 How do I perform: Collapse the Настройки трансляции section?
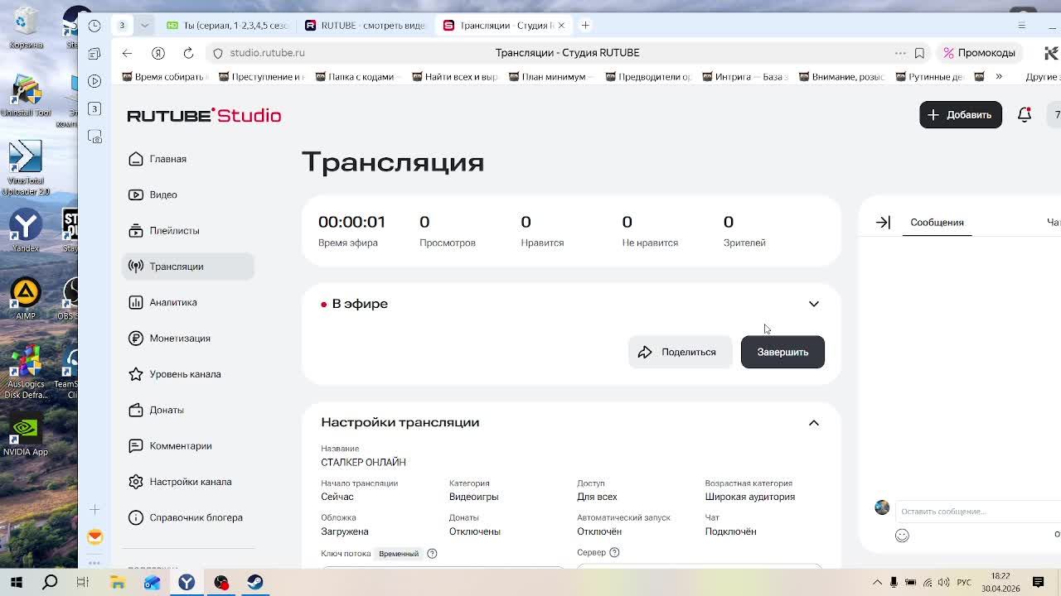tap(813, 423)
